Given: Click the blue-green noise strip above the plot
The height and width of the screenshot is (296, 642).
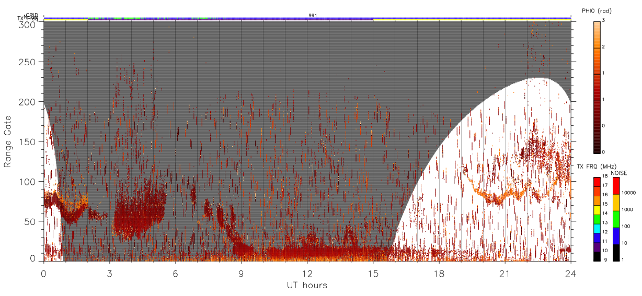Looking at the screenshot, I should [307, 18].
